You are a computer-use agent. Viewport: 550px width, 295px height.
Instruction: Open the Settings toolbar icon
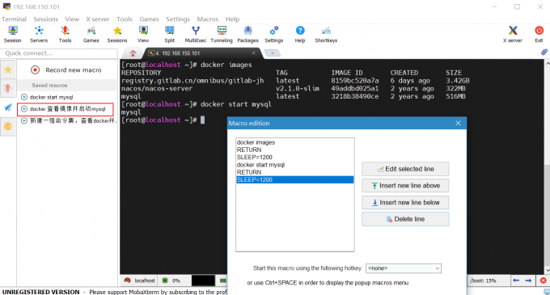click(x=274, y=34)
